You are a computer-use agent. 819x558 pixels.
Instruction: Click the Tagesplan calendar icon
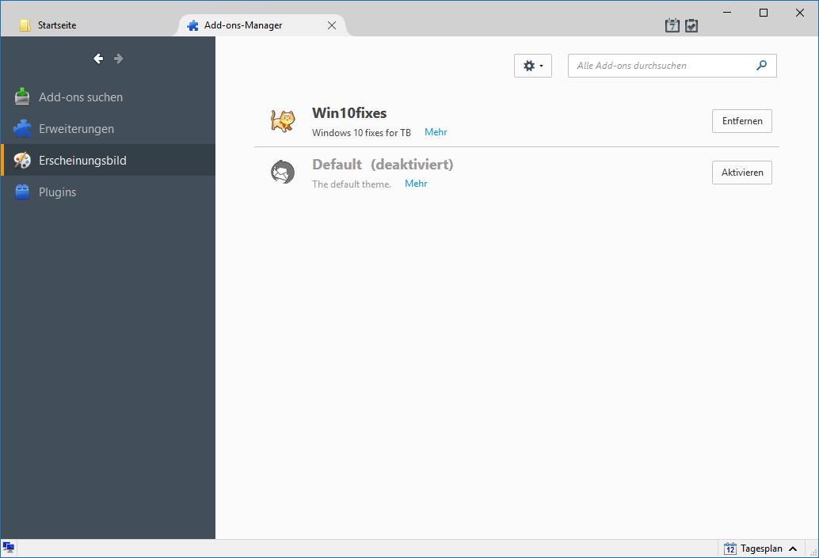point(729,548)
